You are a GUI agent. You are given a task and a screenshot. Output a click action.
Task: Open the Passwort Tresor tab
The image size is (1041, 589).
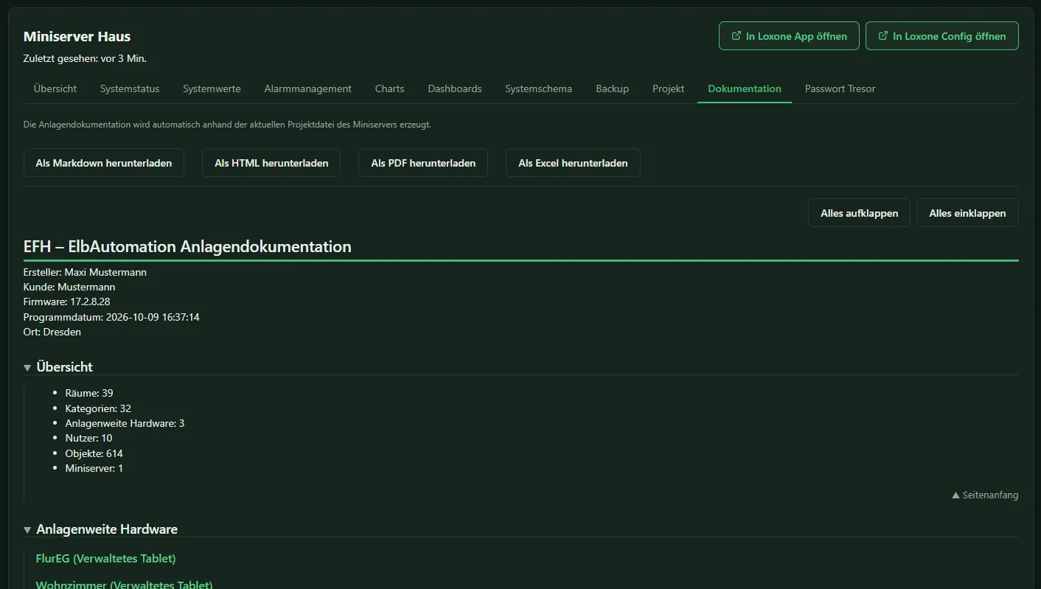(x=840, y=88)
